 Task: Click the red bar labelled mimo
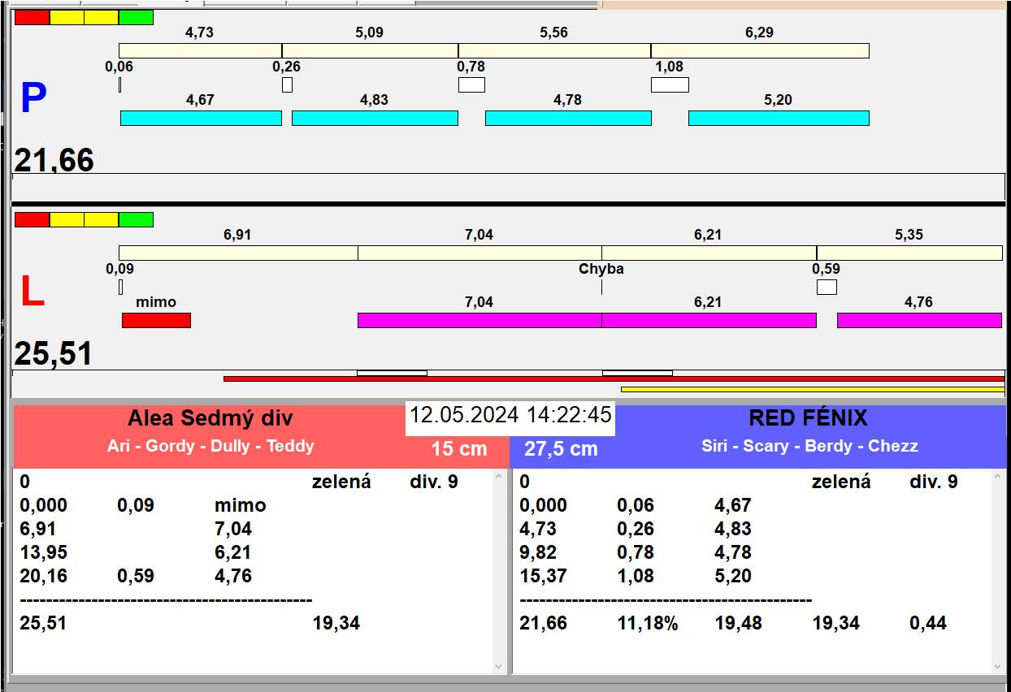click(156, 320)
